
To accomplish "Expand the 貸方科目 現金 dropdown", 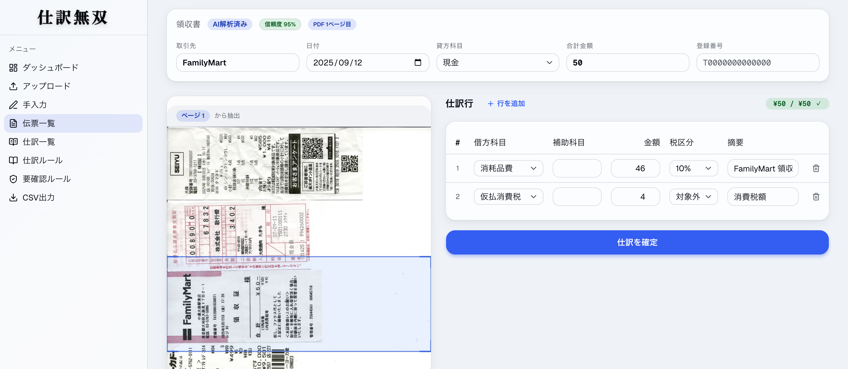I will click(x=497, y=63).
